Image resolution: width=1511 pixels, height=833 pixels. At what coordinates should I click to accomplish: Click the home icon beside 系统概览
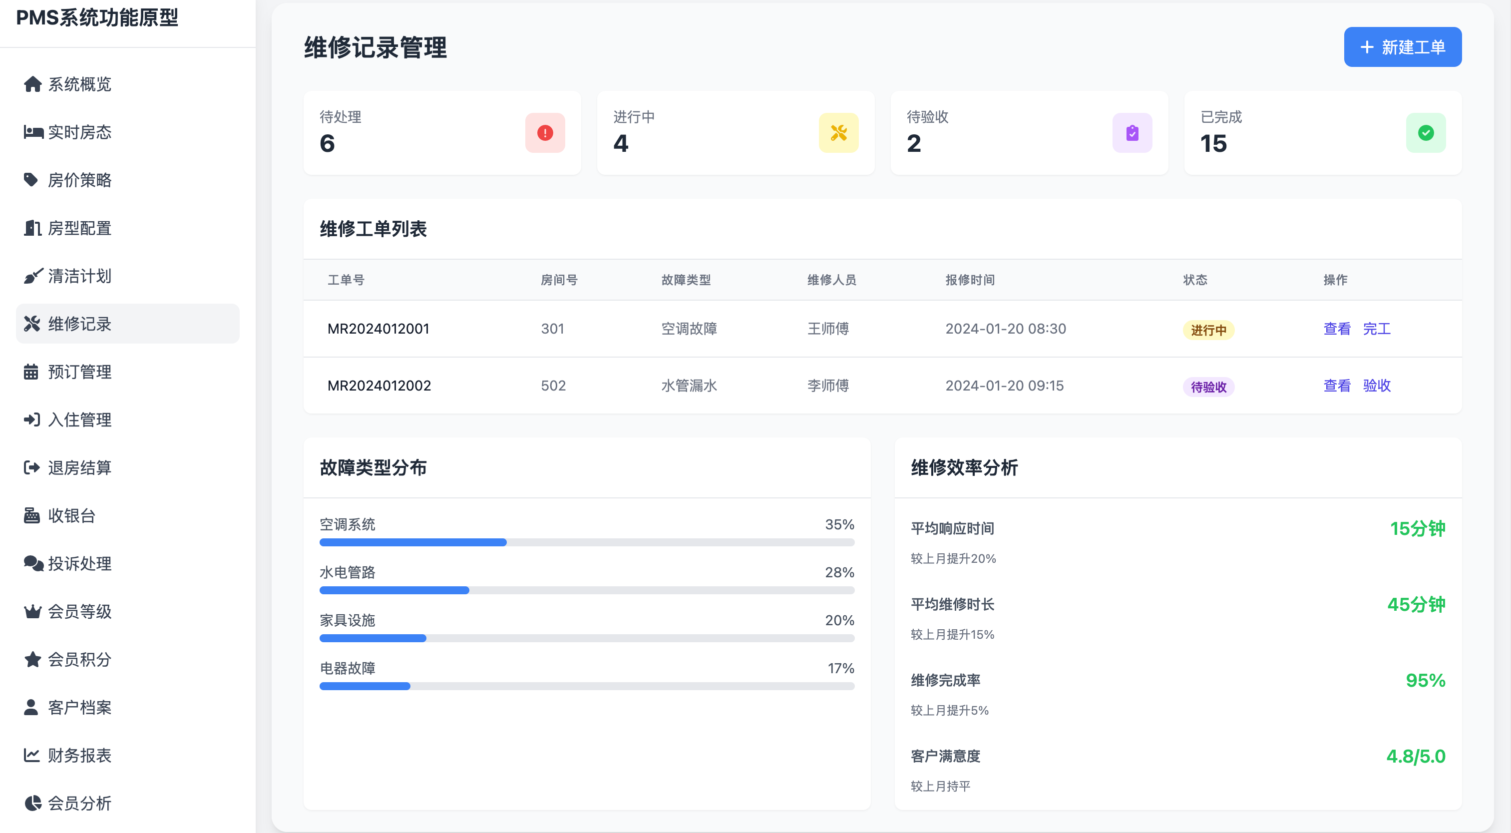(x=33, y=84)
